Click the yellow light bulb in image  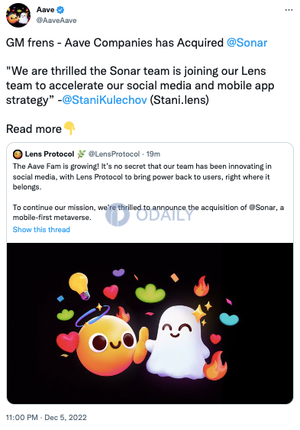(79, 286)
